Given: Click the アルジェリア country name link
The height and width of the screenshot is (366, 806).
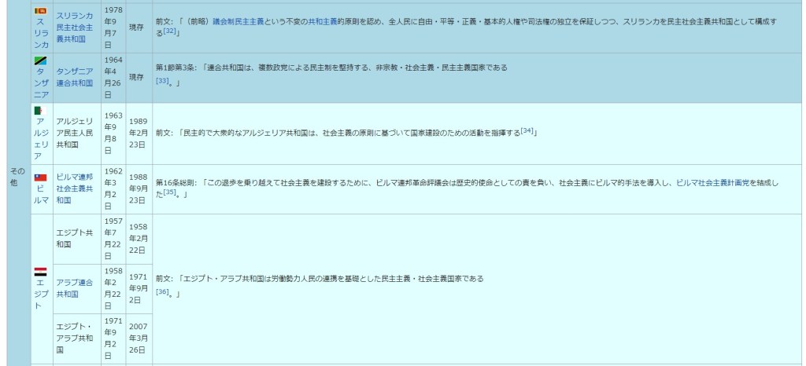Looking at the screenshot, I should pyautogui.click(x=41, y=138).
